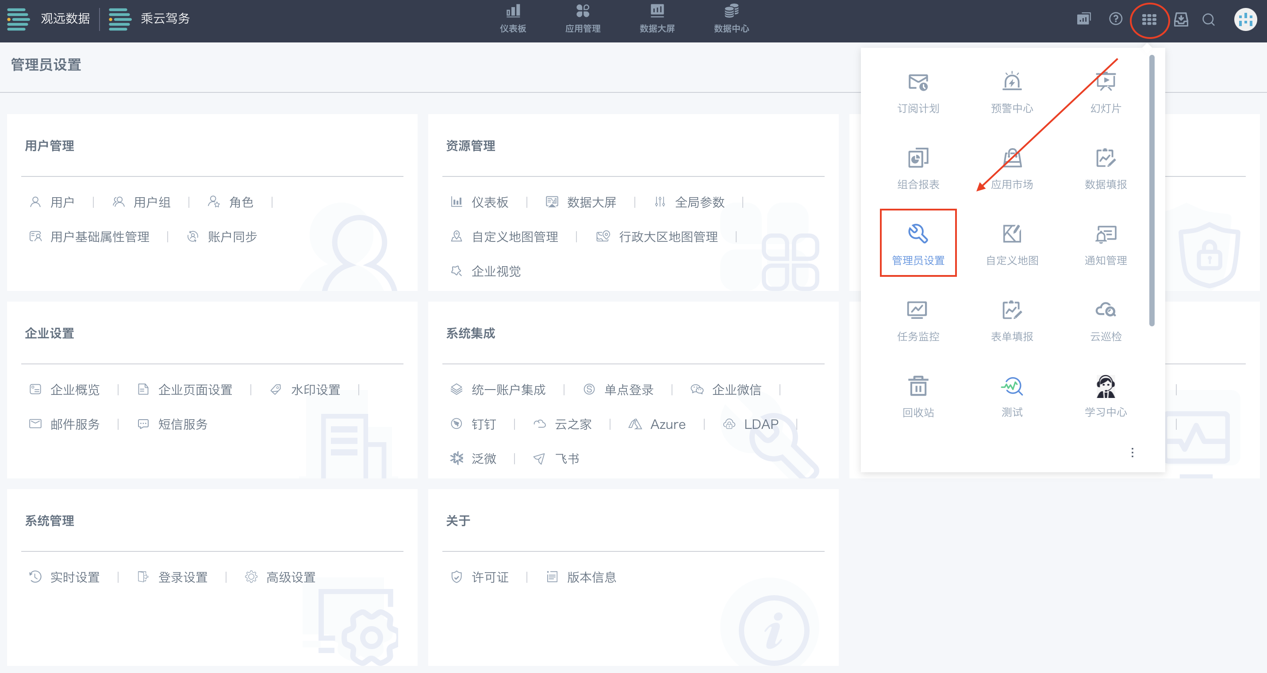
Task: Open the 管理员设置 wrench icon
Action: click(918, 233)
